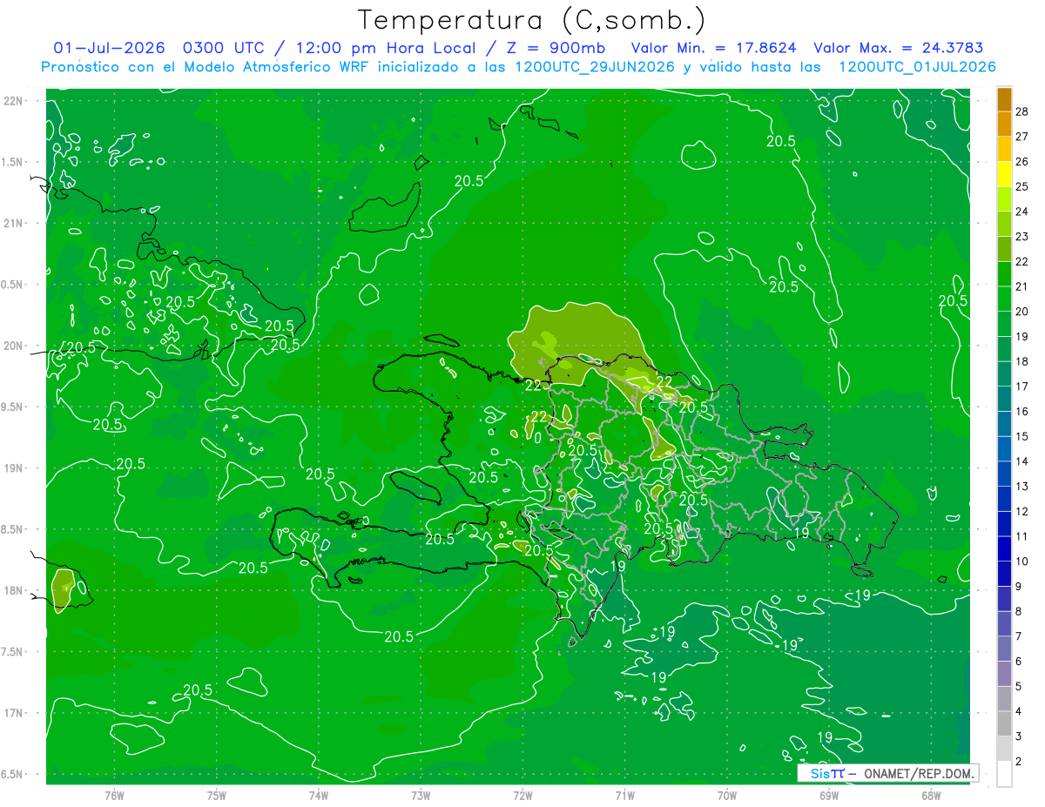Screen dimensions: 1045x807
Task: Click the "72W" longitude axis label
Action: click(522, 796)
